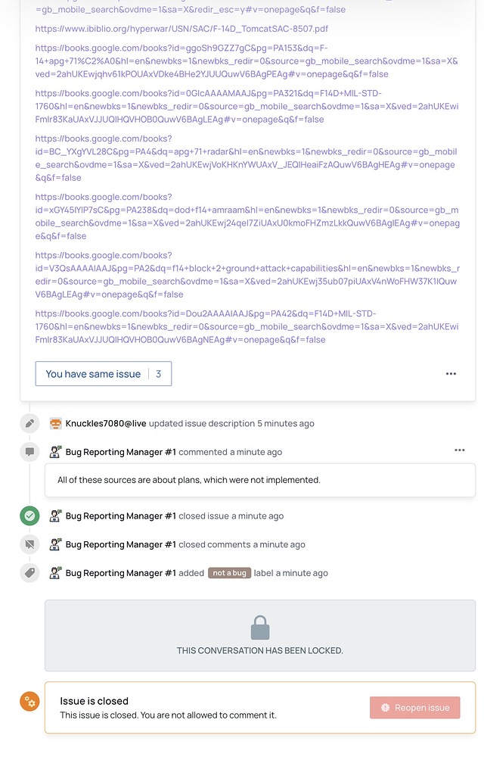This screenshot has height=757, width=484.
Task: Click the padlock icon in locked notice
Action: click(260, 628)
